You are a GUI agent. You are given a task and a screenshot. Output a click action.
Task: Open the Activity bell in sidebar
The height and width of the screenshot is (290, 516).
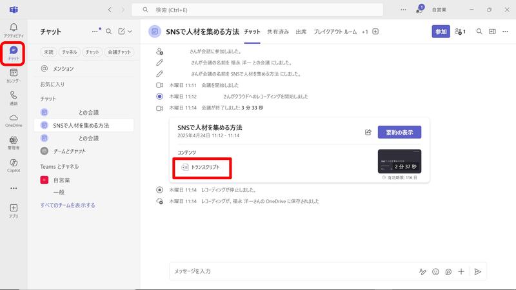pos(14,30)
